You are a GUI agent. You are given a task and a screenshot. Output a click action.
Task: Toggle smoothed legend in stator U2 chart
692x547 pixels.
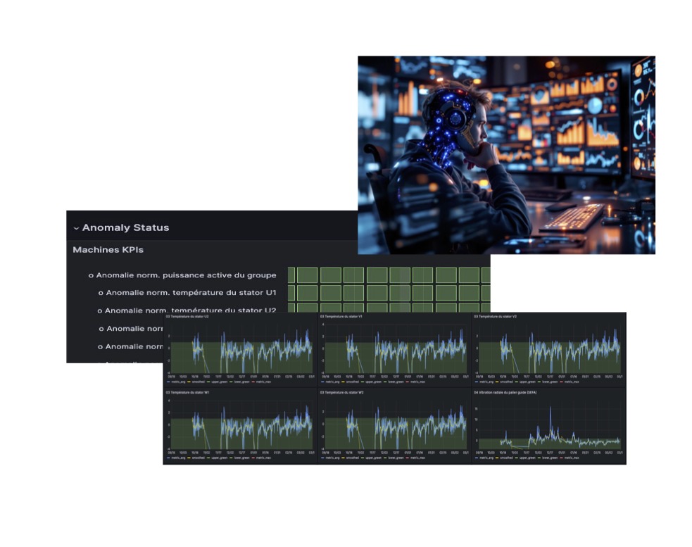coord(196,382)
